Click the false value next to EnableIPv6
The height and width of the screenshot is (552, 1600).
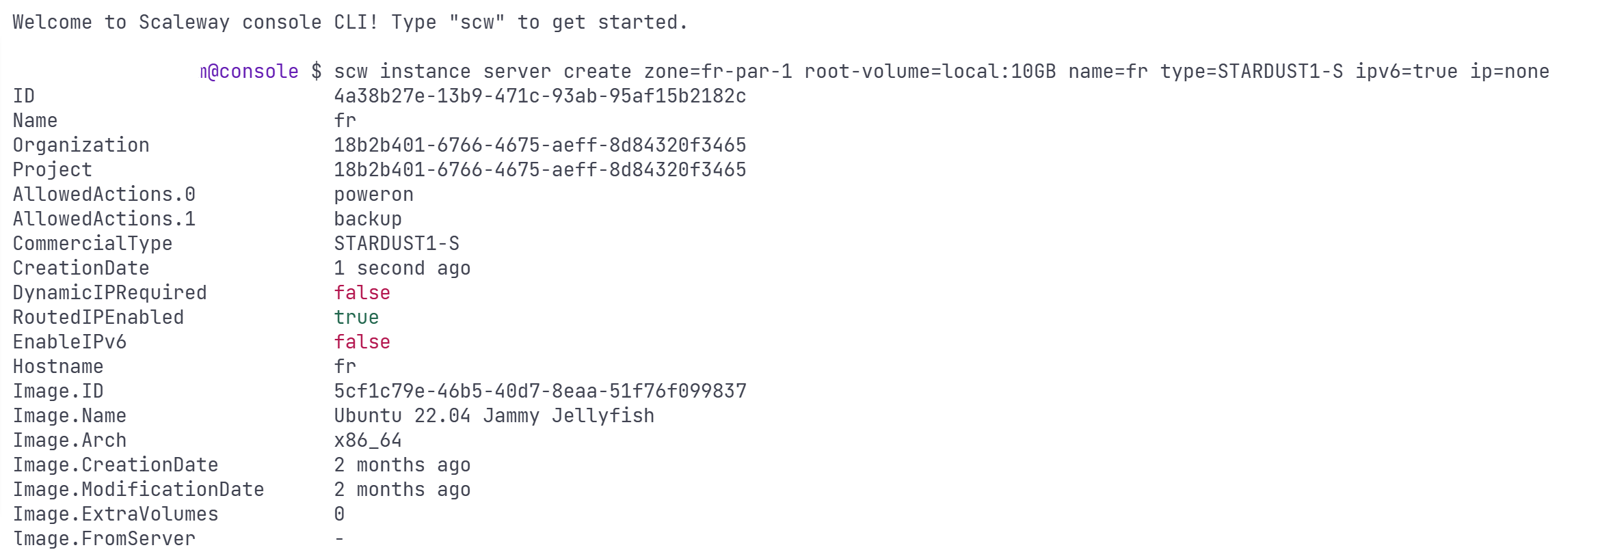coord(362,342)
